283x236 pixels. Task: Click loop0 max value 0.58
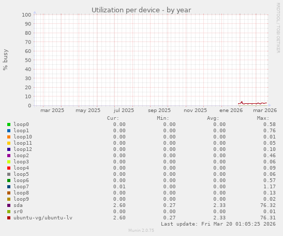[270, 124]
